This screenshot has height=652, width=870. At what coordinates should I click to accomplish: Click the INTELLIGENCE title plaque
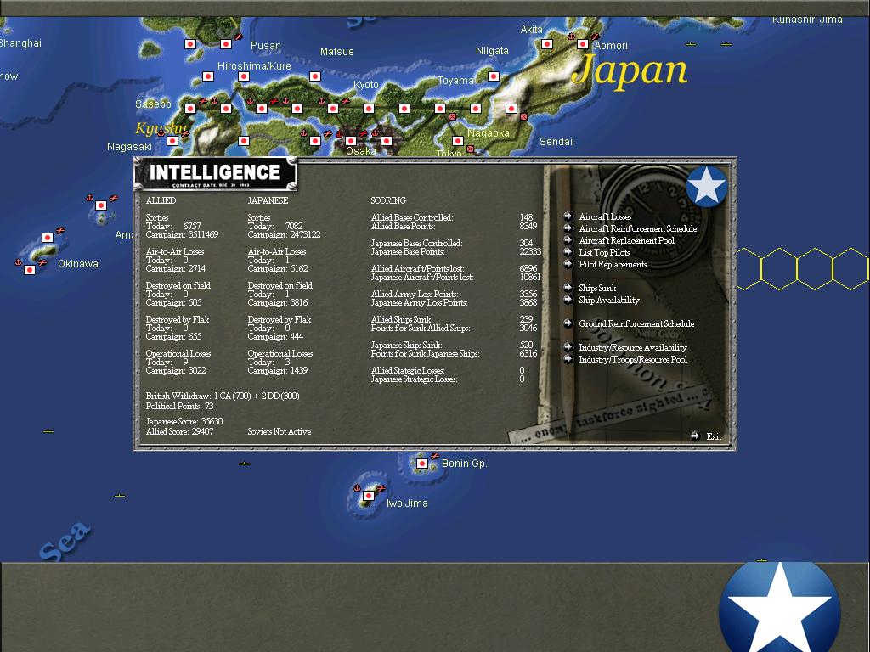(215, 173)
